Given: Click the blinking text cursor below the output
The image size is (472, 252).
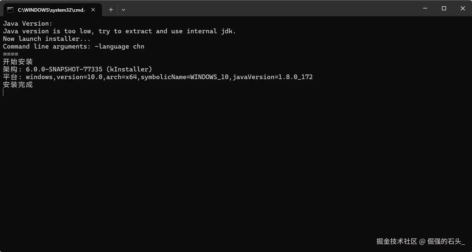Looking at the screenshot, I should coord(3,92).
